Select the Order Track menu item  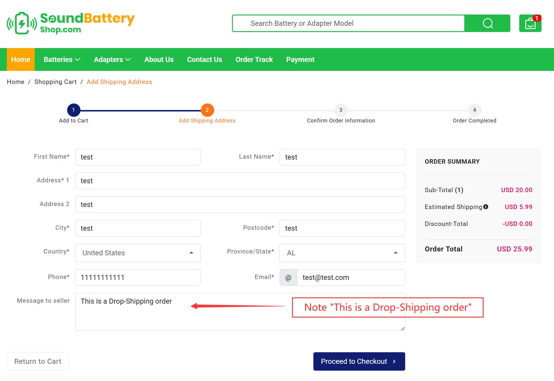(x=254, y=59)
